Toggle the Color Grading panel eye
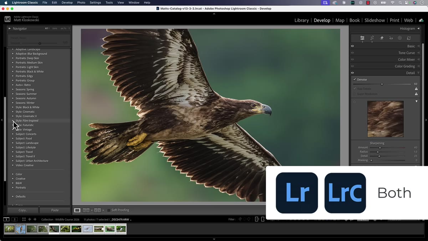The image size is (428, 241). pyautogui.click(x=352, y=66)
